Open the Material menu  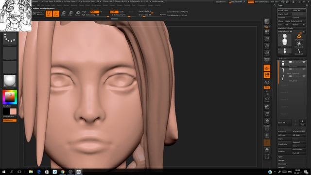(74, 5)
